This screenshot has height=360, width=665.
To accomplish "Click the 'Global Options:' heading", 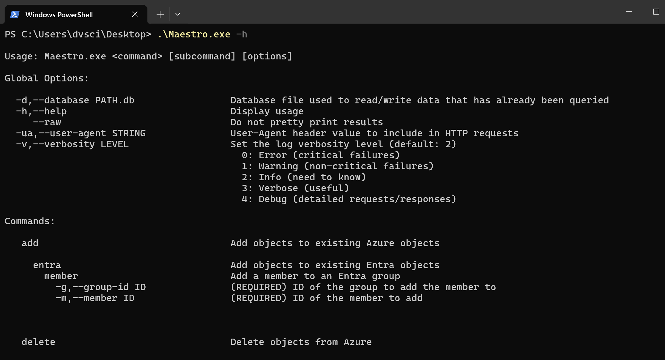I will [x=47, y=78].
